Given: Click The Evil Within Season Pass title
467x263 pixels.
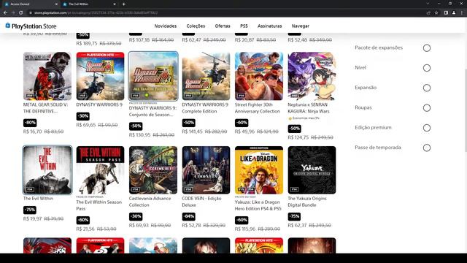Looking at the screenshot, I should tap(99, 205).
